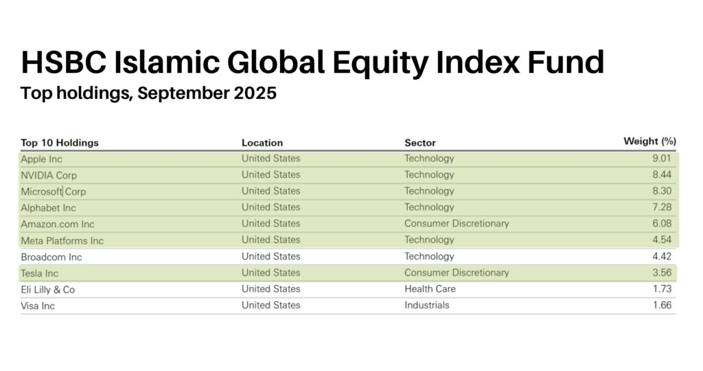Select the Visa Inc holding name
The width and height of the screenshot is (703, 371).
[x=38, y=306]
